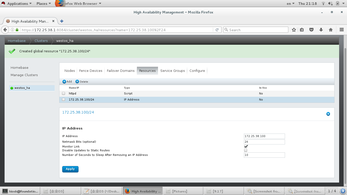Open the Downloads arrow icon
This screenshot has width=347, height=195.
point(321,30)
